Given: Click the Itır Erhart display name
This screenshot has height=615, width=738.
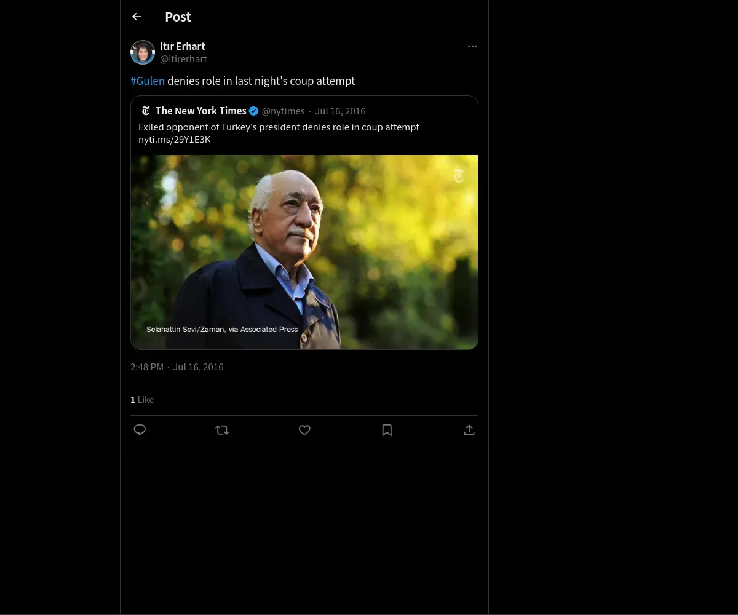Looking at the screenshot, I should click(182, 46).
